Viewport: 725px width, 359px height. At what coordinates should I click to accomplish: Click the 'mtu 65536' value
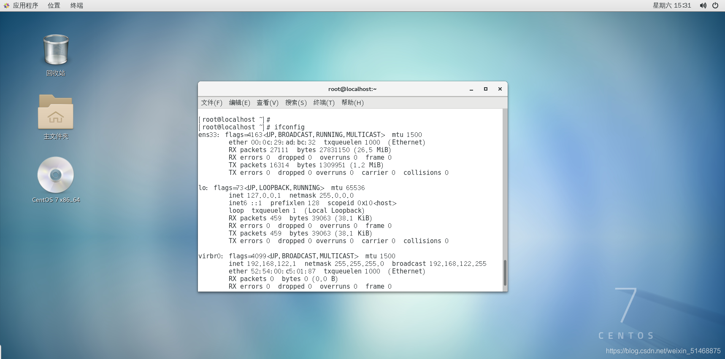(x=348, y=188)
